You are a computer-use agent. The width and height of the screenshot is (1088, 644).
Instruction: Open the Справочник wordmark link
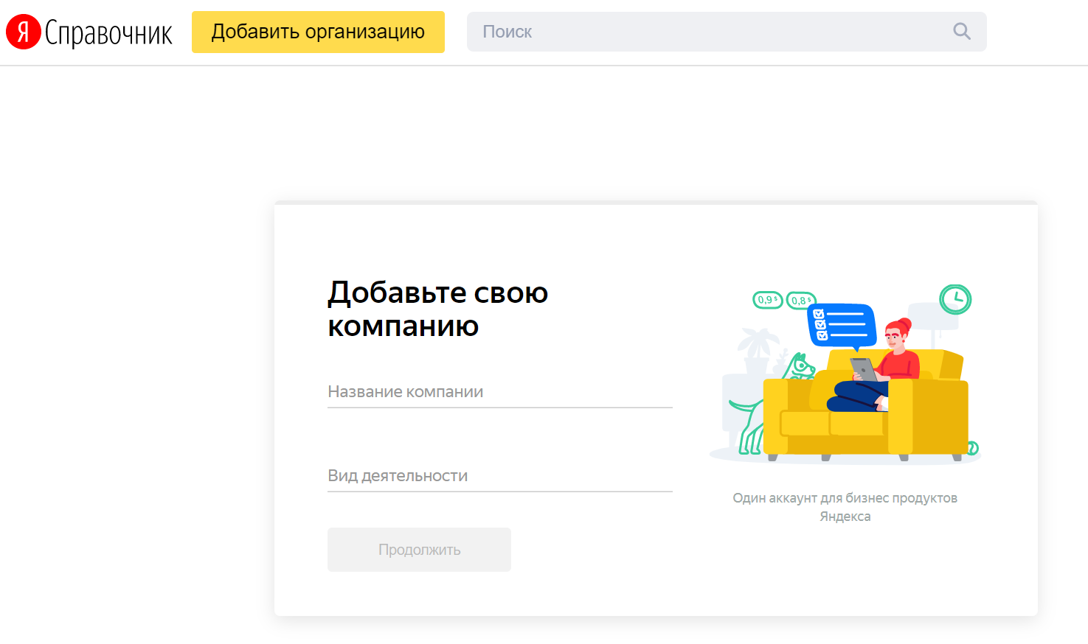coord(108,32)
